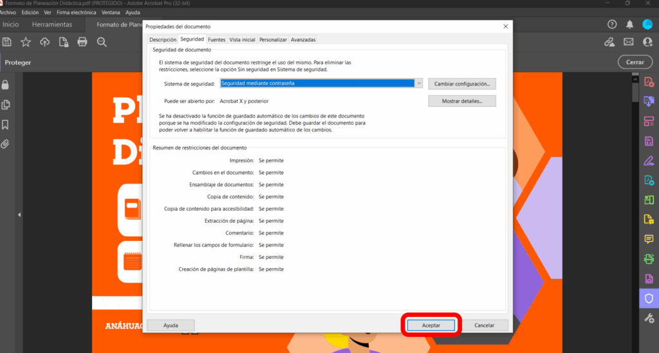659x353 pixels.
Task: Open the Sistema de seguridad dropdown
Action: click(x=419, y=83)
